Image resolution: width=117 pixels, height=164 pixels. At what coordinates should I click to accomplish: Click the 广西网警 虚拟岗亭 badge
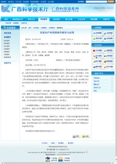pyautogui.click(x=51, y=159)
